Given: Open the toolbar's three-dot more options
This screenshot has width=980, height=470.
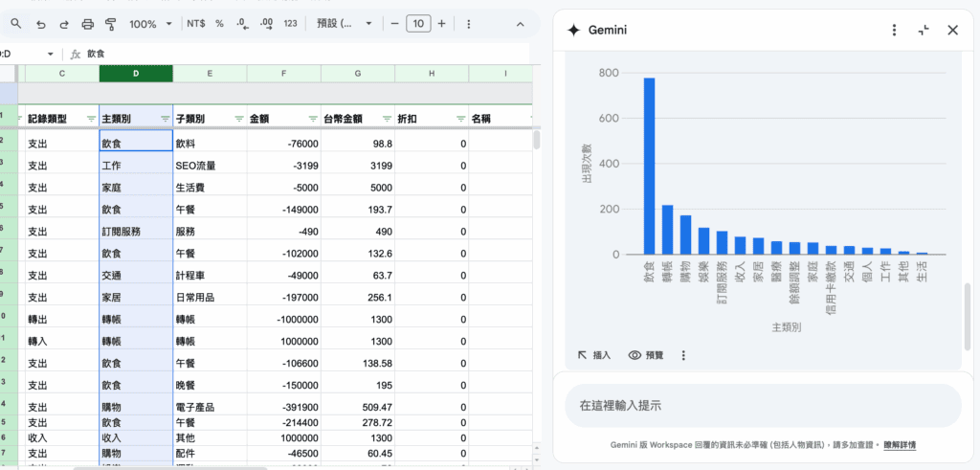Looking at the screenshot, I should pos(469,24).
